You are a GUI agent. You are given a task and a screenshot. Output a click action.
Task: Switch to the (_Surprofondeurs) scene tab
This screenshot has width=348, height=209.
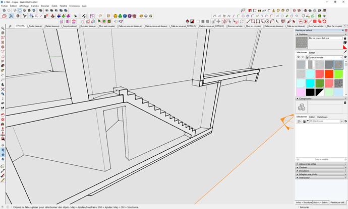point(69,26)
